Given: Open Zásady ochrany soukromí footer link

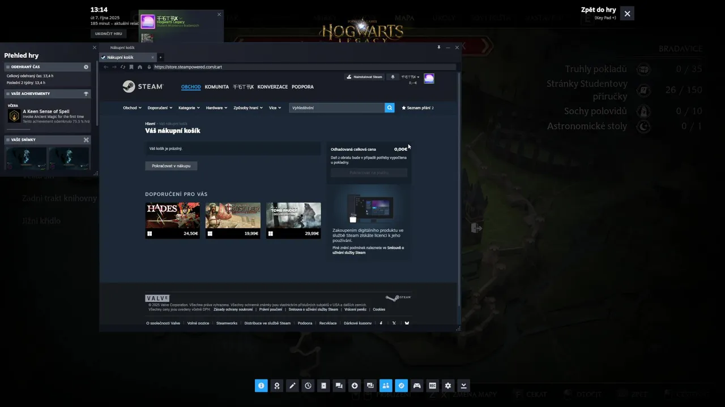Looking at the screenshot, I should 233,309.
